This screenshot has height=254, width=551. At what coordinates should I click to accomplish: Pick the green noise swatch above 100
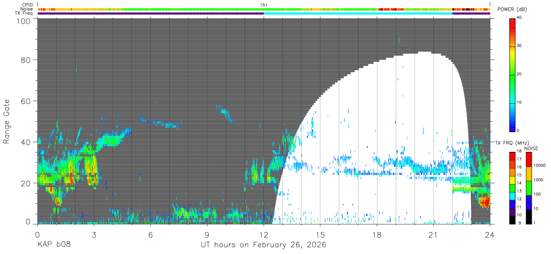pos(529,188)
